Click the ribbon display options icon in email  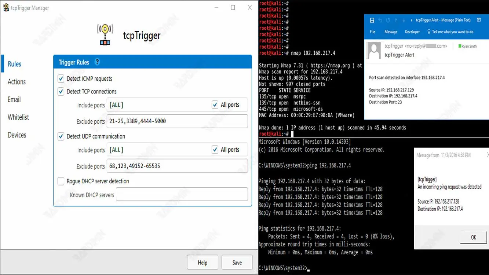click(x=479, y=20)
